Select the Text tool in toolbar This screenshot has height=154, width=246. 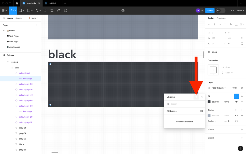(x=45, y=10)
